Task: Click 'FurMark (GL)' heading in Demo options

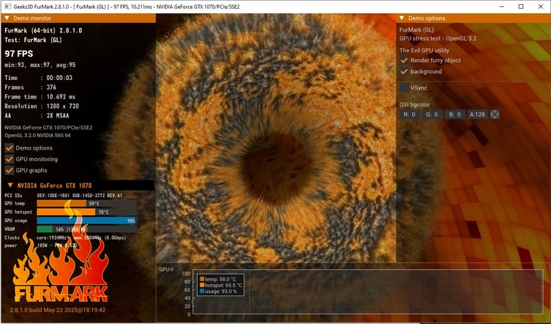Action: [417, 30]
